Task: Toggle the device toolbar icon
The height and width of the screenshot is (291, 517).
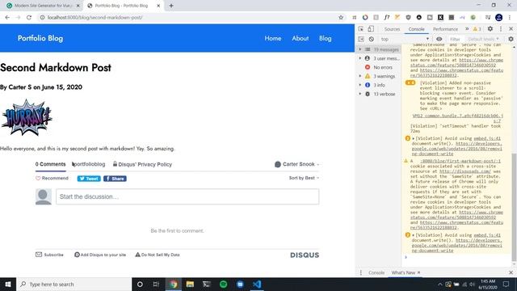Action: tap(371, 29)
